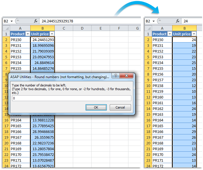This screenshot has height=170, width=203.
Task: Select row 8 header in right sheet
Action: point(148,74)
